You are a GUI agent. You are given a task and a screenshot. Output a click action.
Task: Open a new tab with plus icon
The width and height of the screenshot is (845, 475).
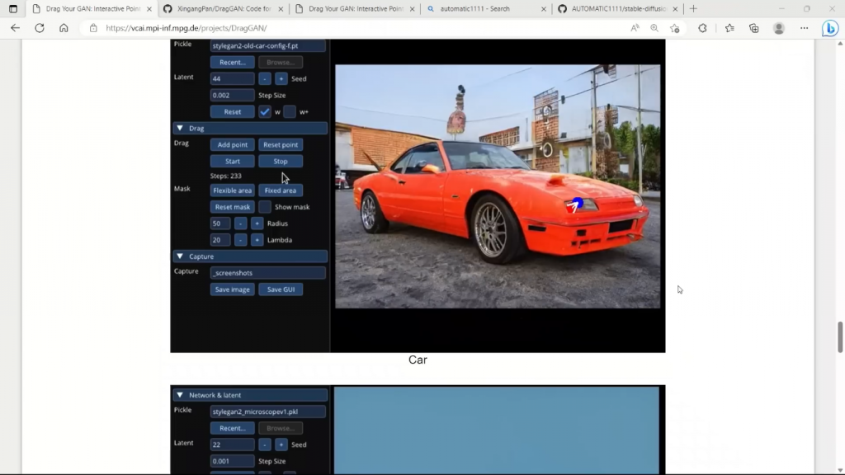click(693, 8)
